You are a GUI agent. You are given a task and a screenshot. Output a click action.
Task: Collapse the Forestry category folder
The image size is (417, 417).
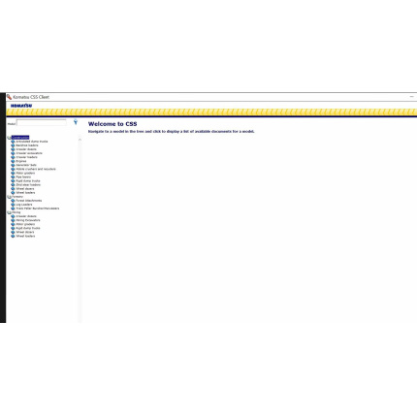(x=9, y=197)
